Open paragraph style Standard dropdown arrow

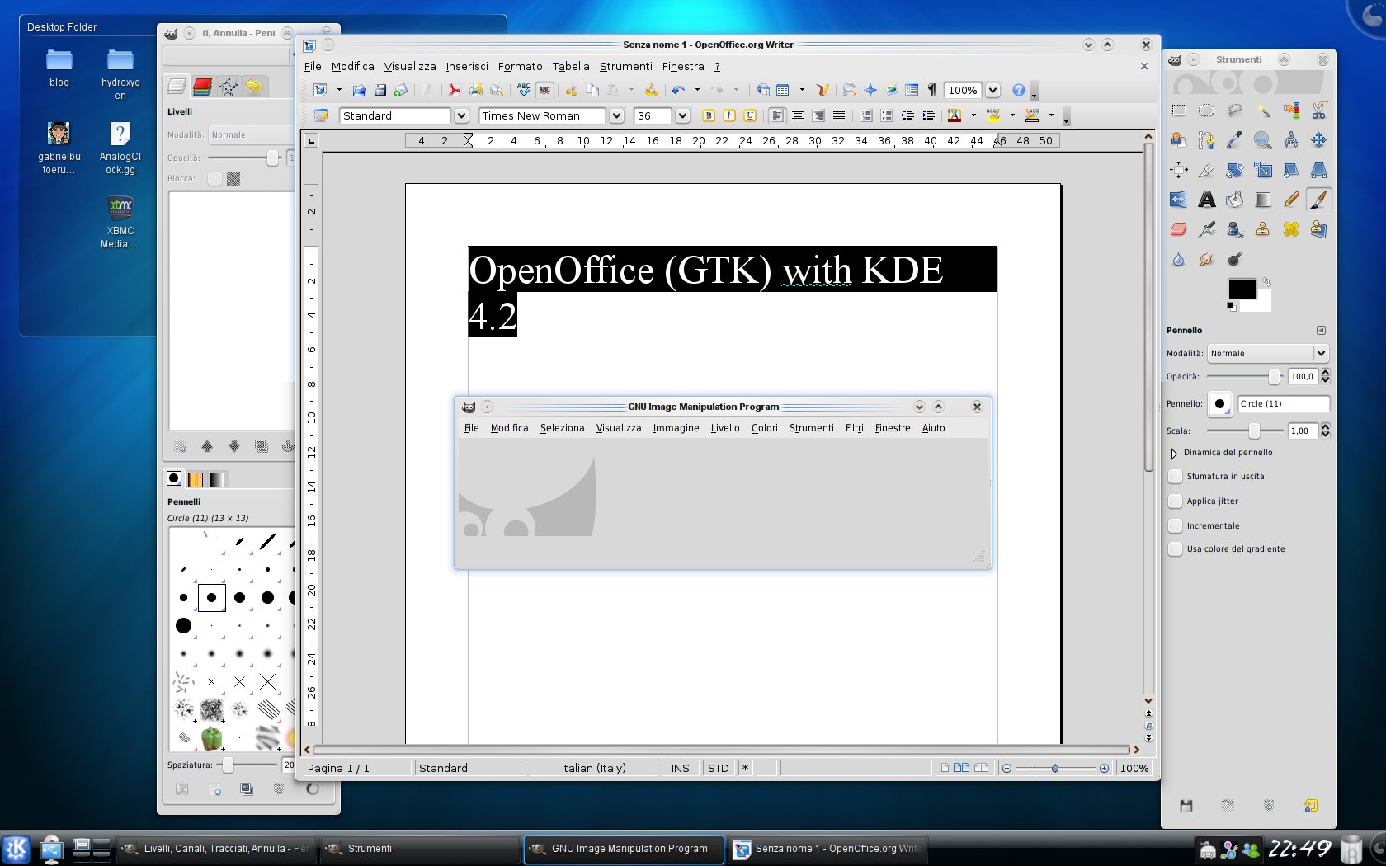(x=461, y=115)
